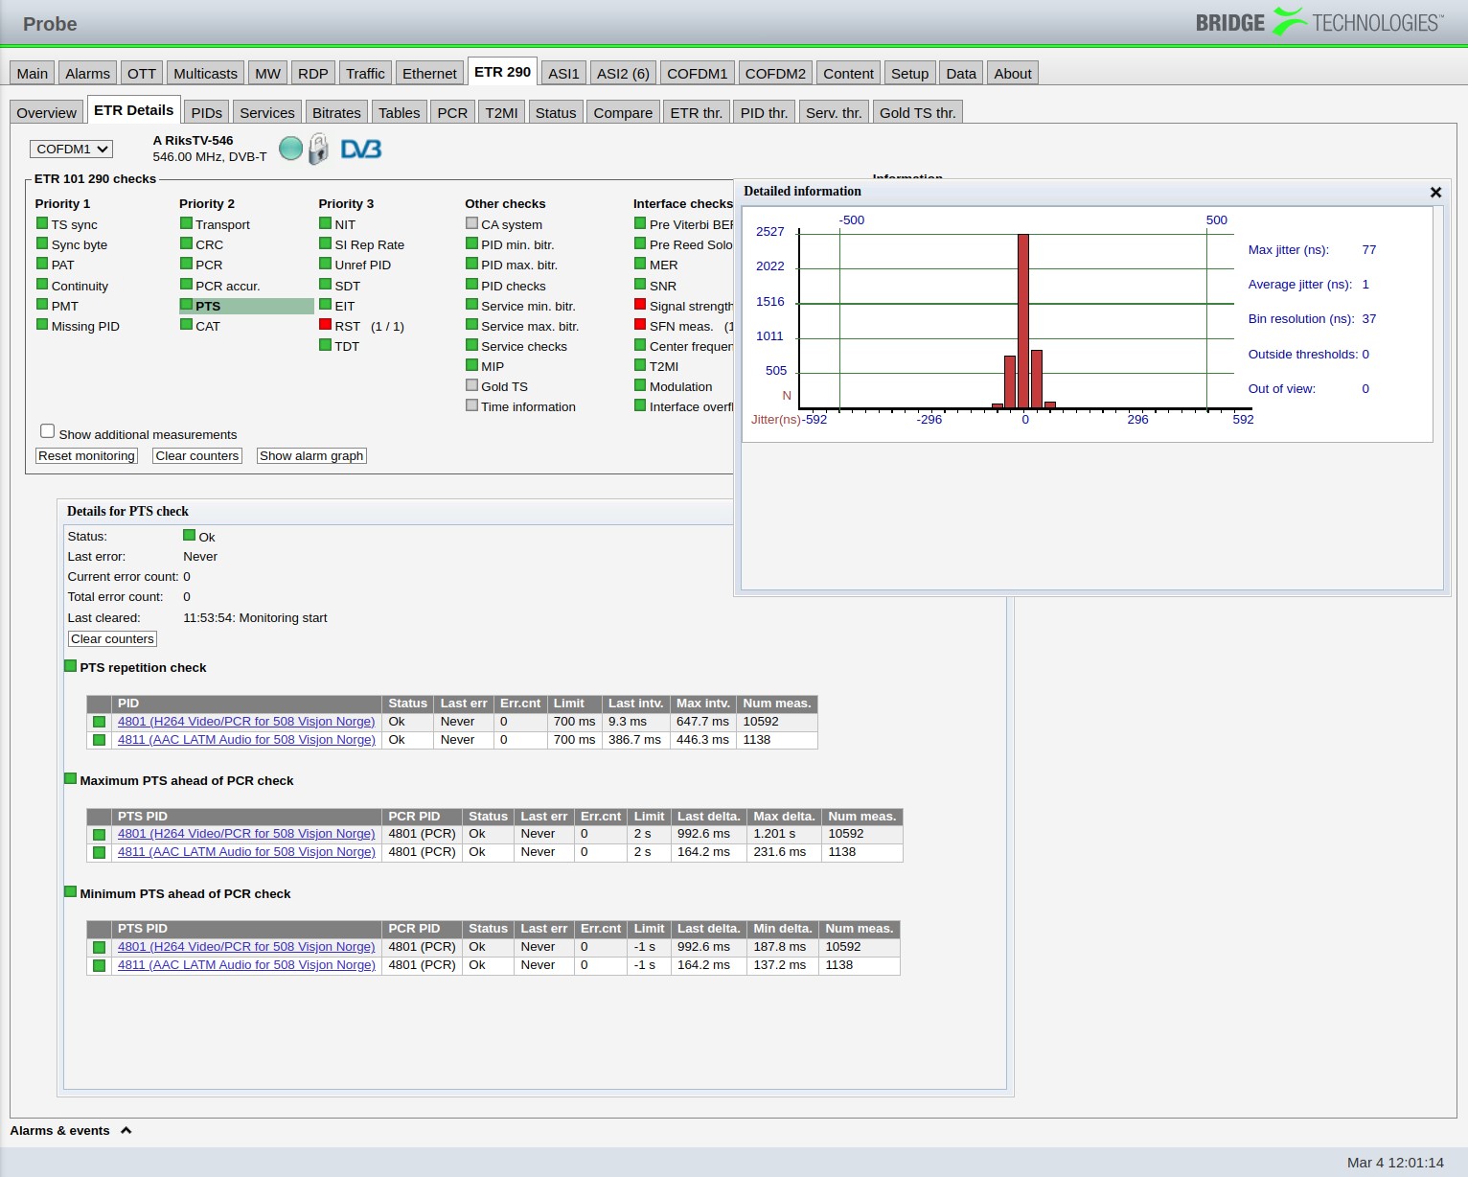Switch to the COFDM2 tab
1468x1177 pixels.
tap(774, 72)
